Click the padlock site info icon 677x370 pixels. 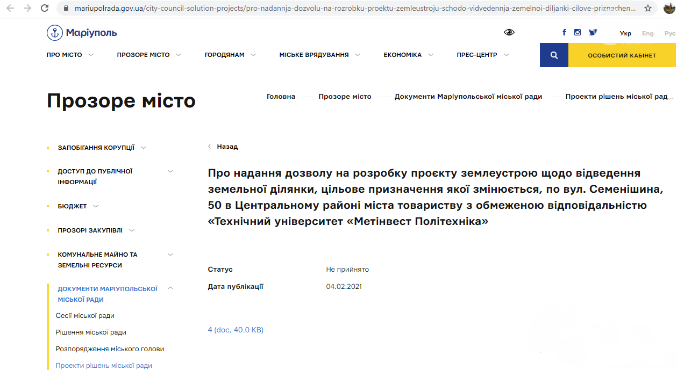pos(67,9)
